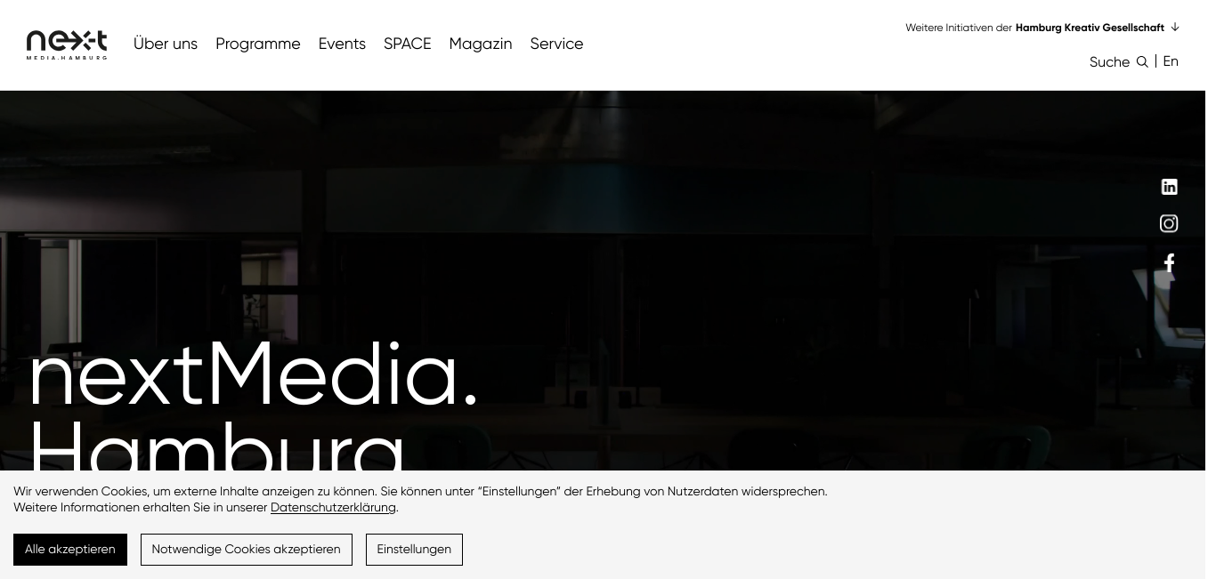Click the nextMedia.Hamburg logo
This screenshot has height=579, width=1216.
click(x=67, y=44)
